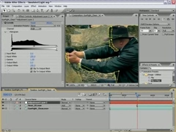
Task: Open the RAM Preview Options dropdown
Action: click(155, 24)
